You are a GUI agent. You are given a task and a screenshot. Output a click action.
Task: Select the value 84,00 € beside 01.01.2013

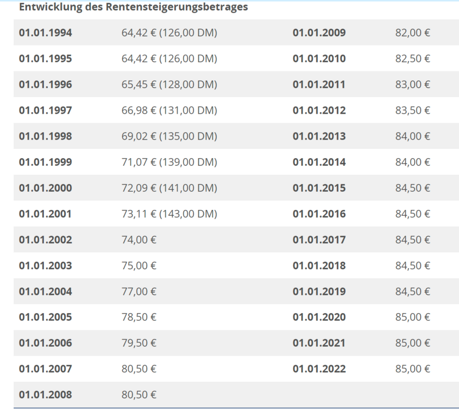click(413, 136)
